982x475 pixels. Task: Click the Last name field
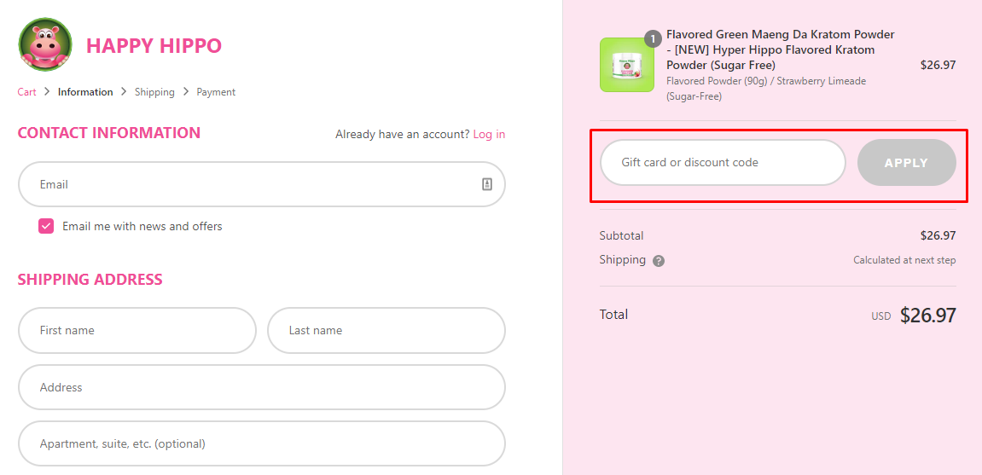386,330
